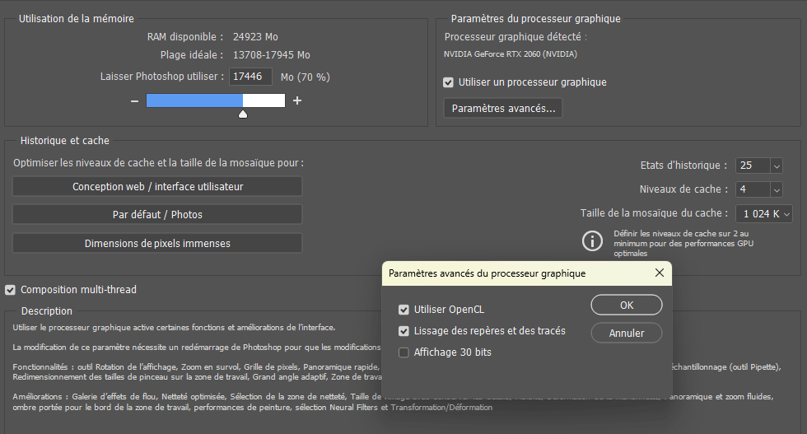Disable the Utiliser OpenCL checkbox
The height and width of the screenshot is (434, 807).
(403, 310)
